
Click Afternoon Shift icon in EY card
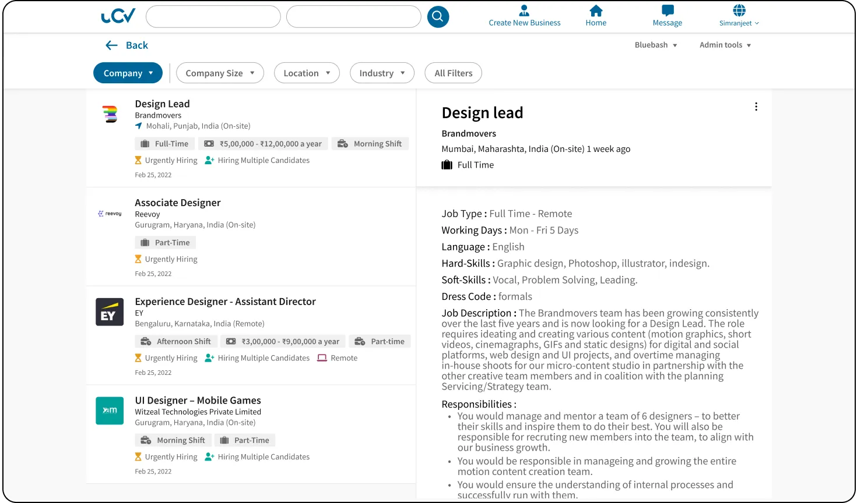(x=146, y=342)
